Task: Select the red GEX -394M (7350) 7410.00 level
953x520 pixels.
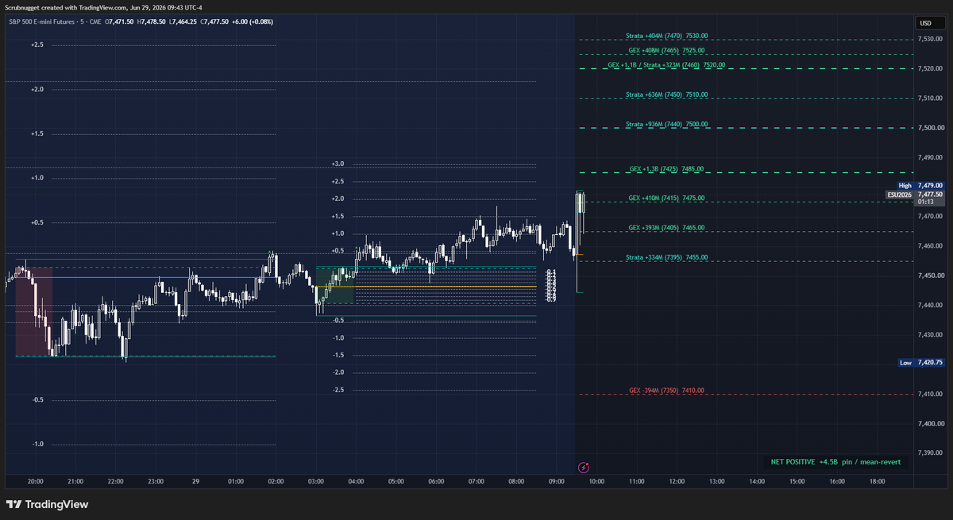Action: click(x=666, y=391)
